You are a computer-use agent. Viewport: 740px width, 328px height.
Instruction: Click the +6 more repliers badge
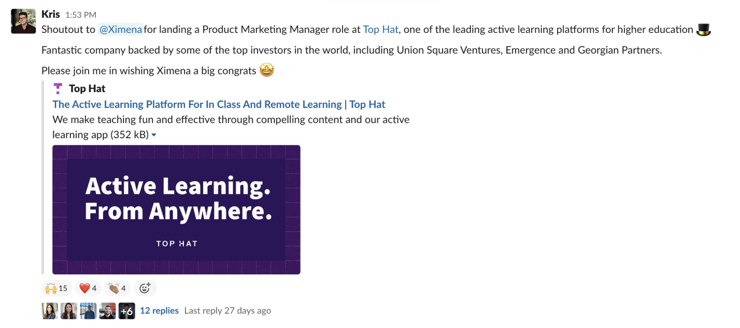127,311
